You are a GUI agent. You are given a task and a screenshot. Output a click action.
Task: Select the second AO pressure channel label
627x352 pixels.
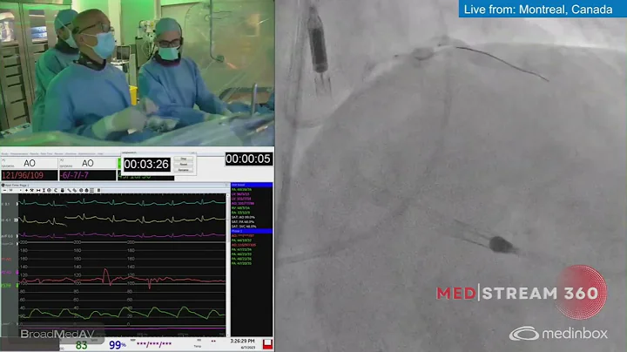pyautogui.click(x=88, y=163)
